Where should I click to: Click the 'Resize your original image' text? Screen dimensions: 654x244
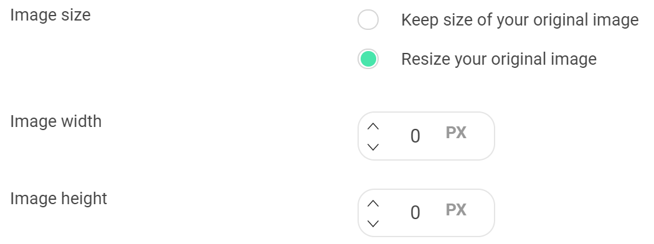pyautogui.click(x=499, y=59)
